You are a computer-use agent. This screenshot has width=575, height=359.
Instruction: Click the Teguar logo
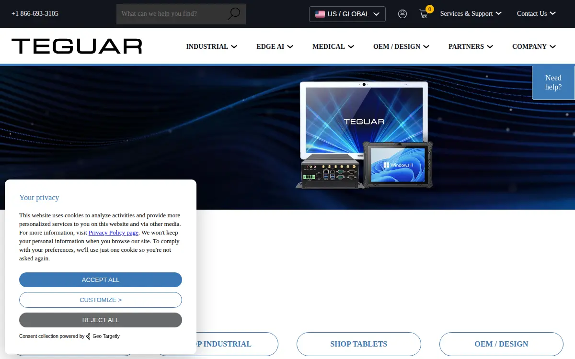click(x=77, y=46)
